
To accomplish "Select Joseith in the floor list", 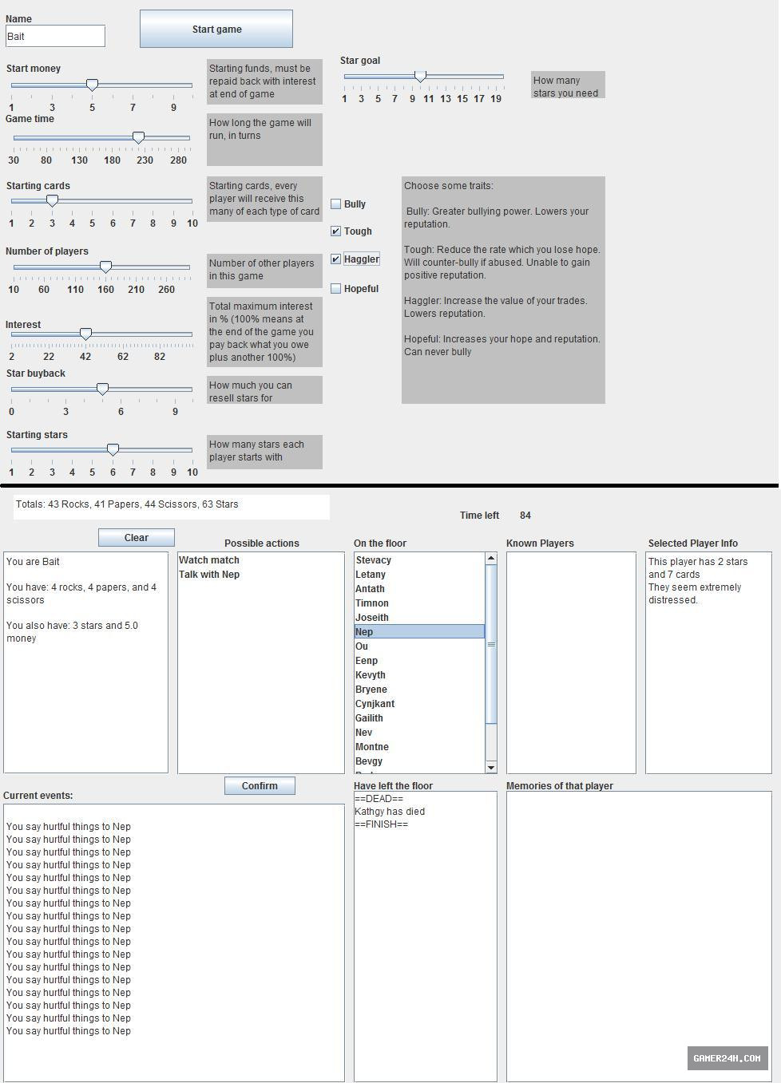I will (x=419, y=618).
